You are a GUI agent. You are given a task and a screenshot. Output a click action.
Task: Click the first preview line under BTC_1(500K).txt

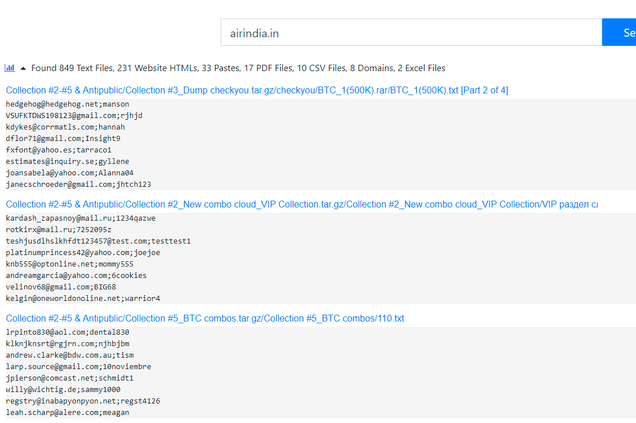pos(68,104)
